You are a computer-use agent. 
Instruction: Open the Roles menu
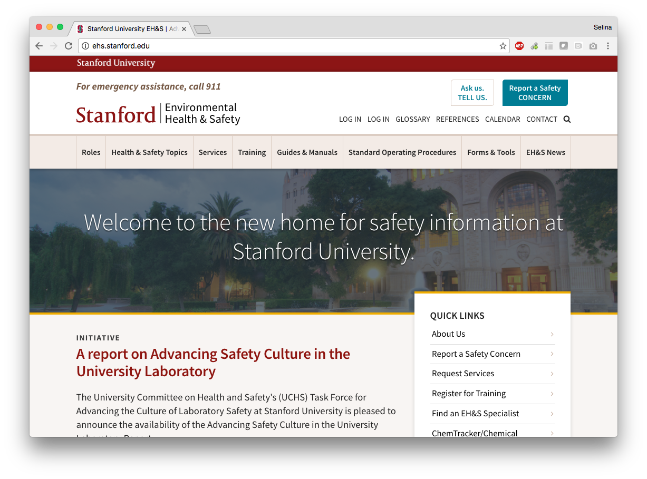(91, 152)
